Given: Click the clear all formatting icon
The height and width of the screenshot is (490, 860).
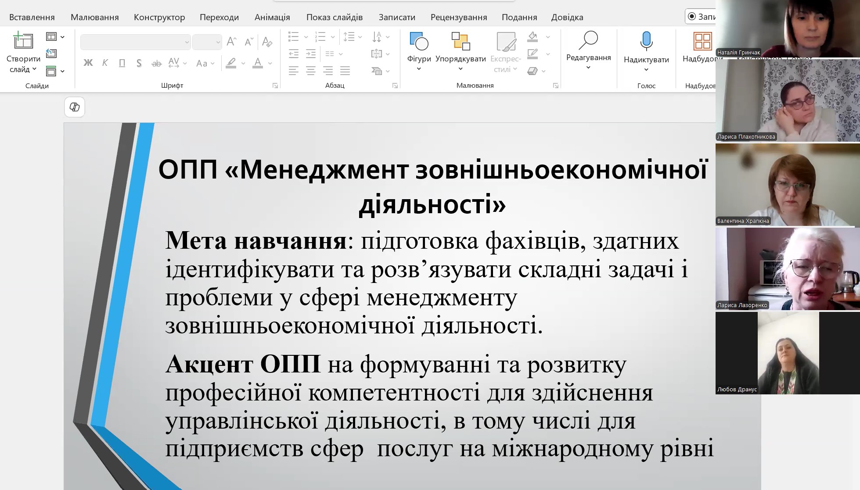Looking at the screenshot, I should 267,42.
